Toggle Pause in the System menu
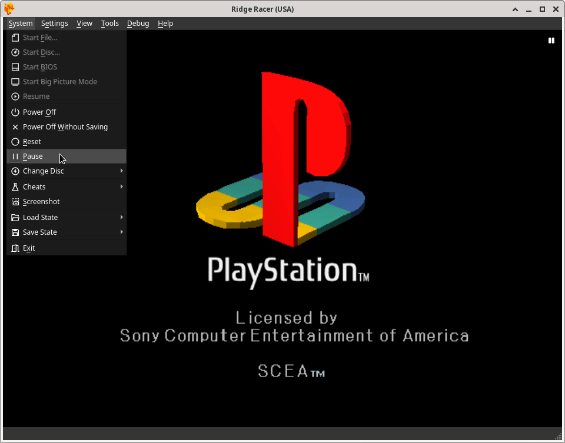 (67, 156)
